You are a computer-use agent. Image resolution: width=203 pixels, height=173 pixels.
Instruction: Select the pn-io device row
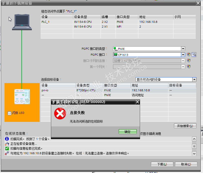pyautogui.click(x=118, y=90)
